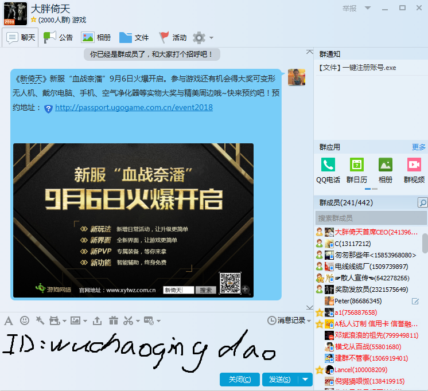Click the chat bubble with checkmark icon
This screenshot has width=428, height=391.
[x=149, y=320]
